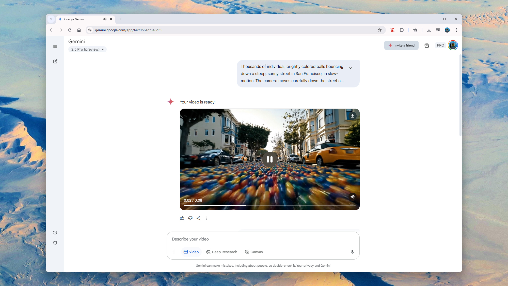This screenshot has height=286, width=508.
Task: Close the Google Gemini tab
Action: (111, 19)
